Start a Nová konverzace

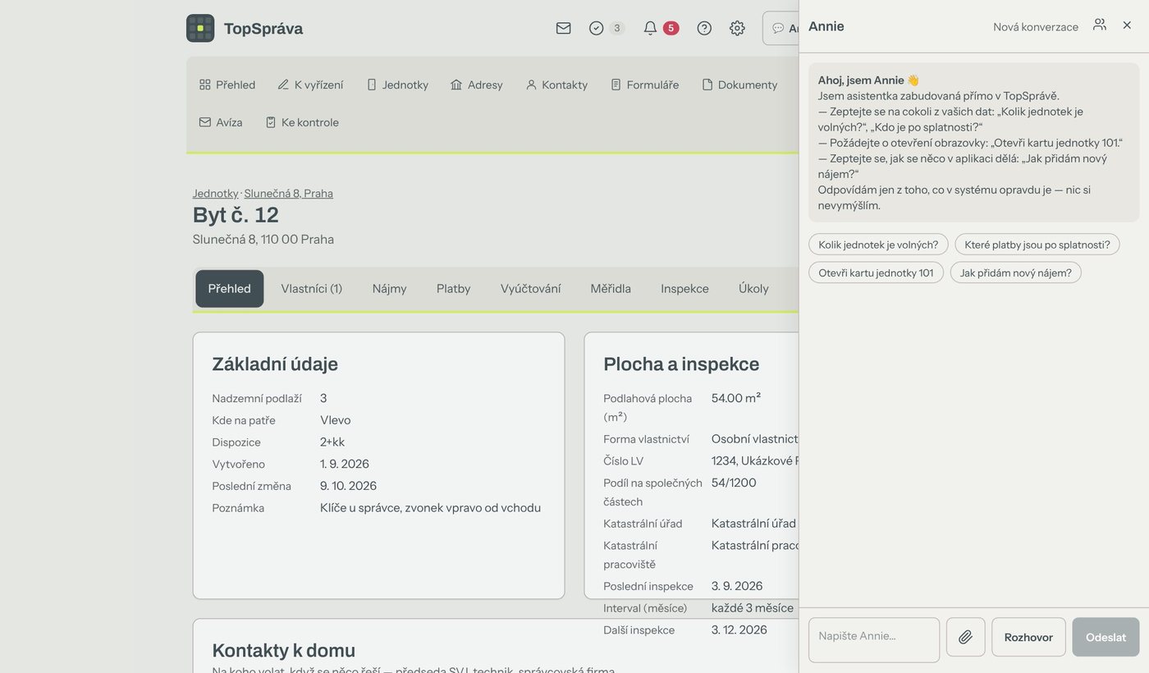coord(1036,26)
